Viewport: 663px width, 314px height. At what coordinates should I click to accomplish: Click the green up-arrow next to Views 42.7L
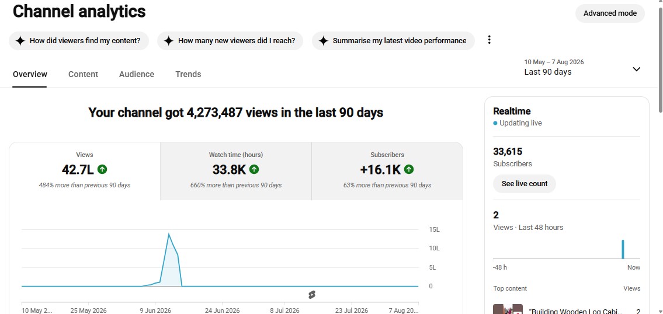[x=102, y=169]
